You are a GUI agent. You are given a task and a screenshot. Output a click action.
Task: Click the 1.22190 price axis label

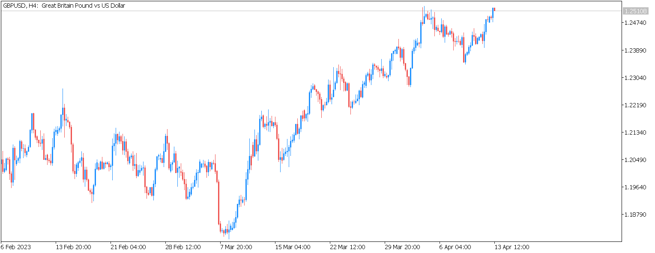(x=636, y=105)
